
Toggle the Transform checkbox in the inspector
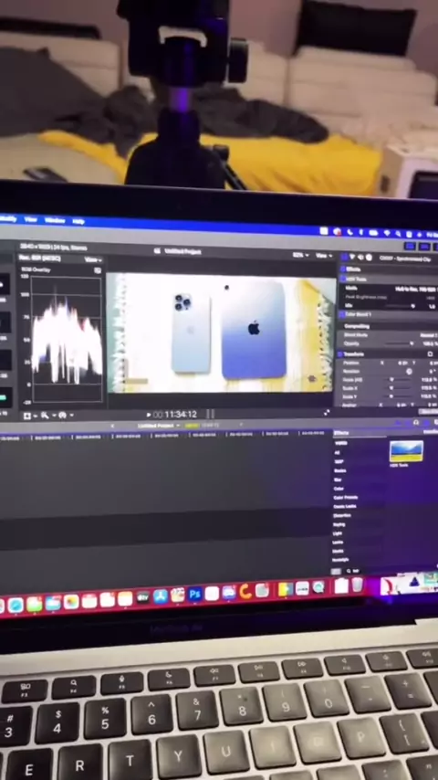pyautogui.click(x=340, y=354)
